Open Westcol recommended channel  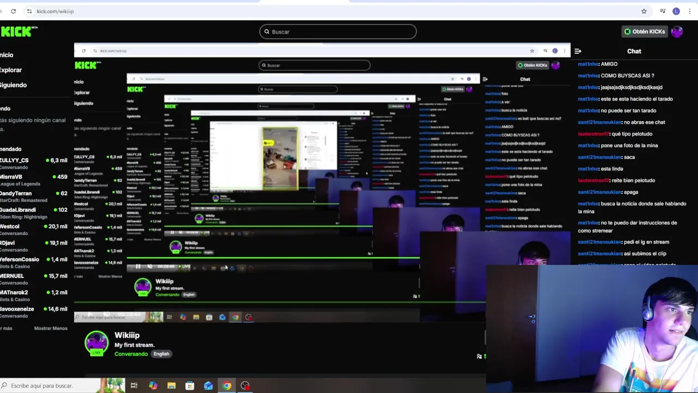pyautogui.click(x=34, y=229)
